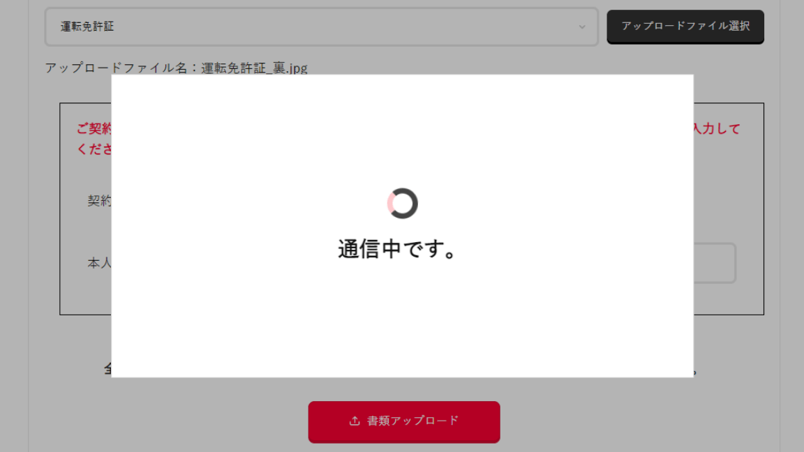This screenshot has width=804, height=452.
Task: Click the red 入力して text
Action: click(716, 129)
